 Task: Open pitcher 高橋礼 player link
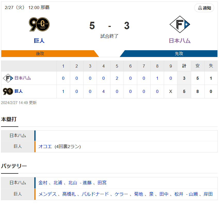coord(69,194)
